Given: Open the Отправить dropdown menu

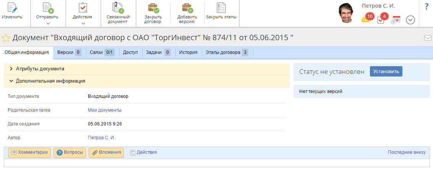Looking at the screenshot, I should click(47, 13).
